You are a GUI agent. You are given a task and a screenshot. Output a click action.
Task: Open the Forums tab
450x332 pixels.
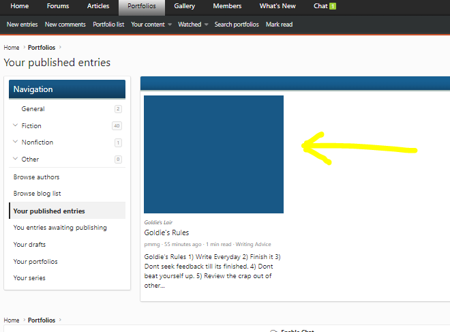pos(58,6)
